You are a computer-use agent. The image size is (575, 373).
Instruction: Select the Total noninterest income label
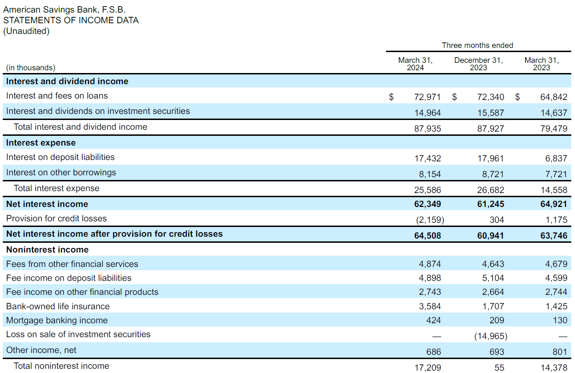click(61, 366)
